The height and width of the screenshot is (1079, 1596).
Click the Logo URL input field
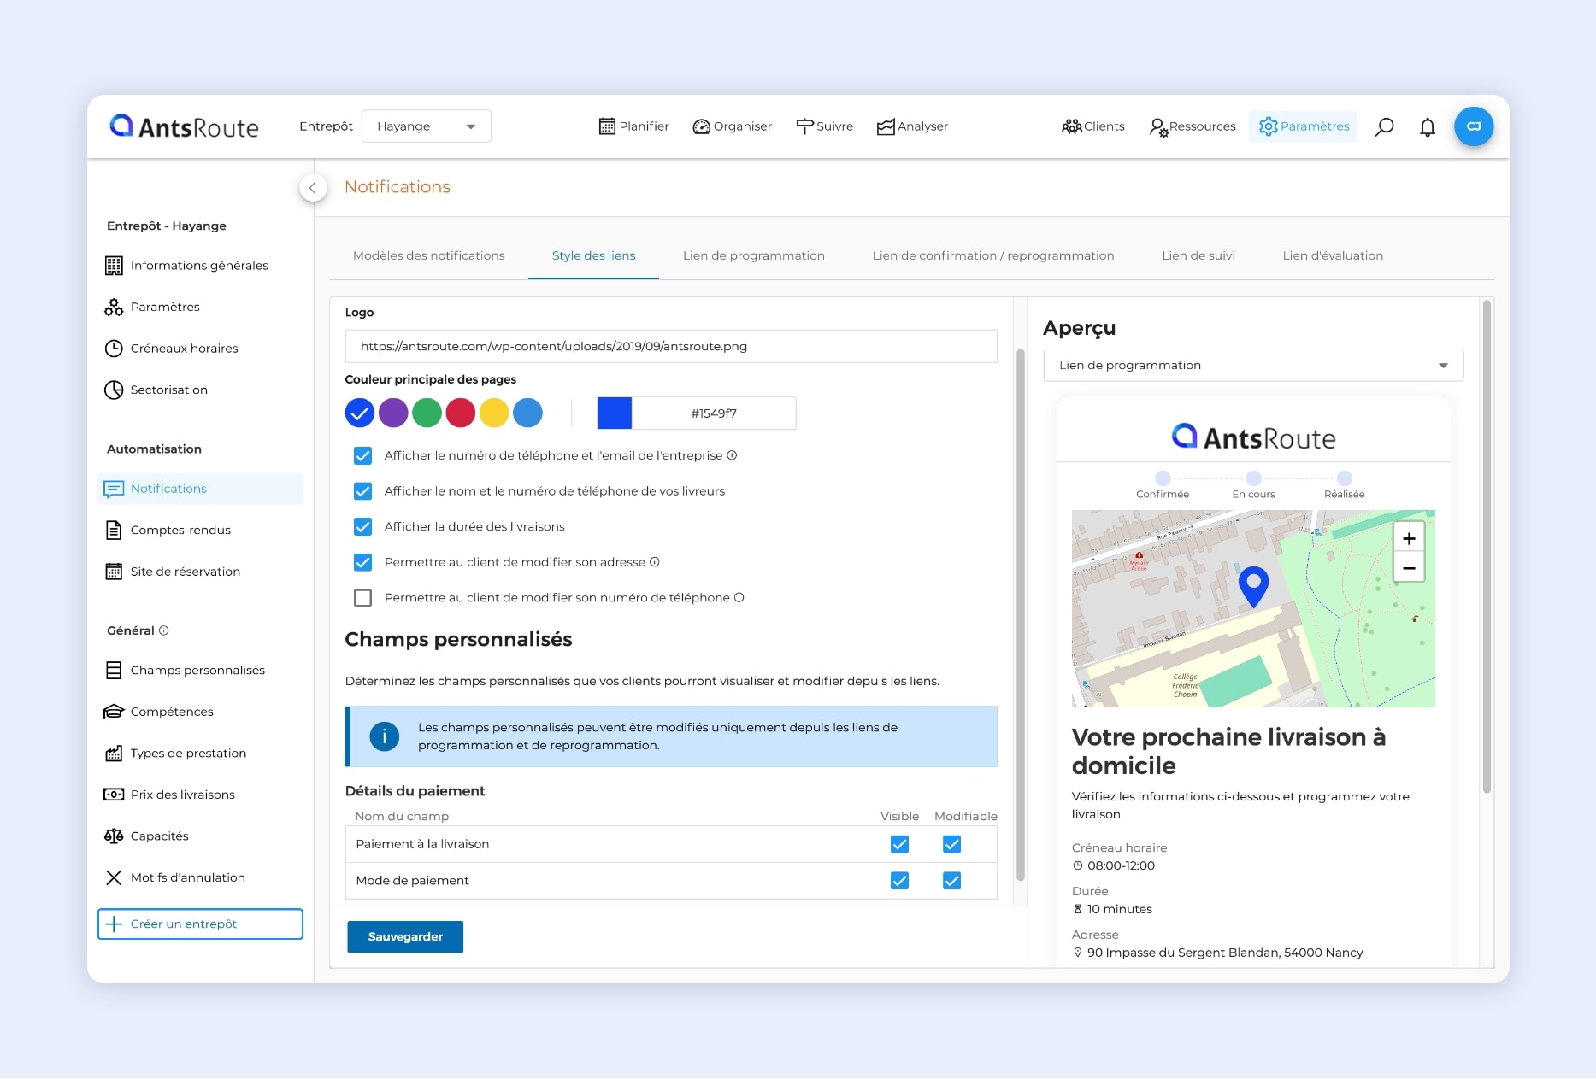click(670, 347)
